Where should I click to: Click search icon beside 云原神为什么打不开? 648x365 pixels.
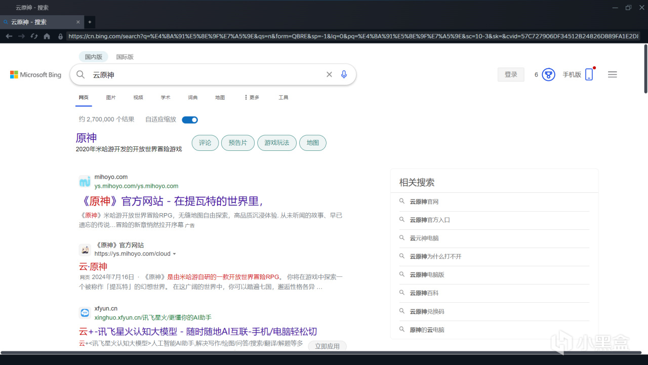click(402, 256)
